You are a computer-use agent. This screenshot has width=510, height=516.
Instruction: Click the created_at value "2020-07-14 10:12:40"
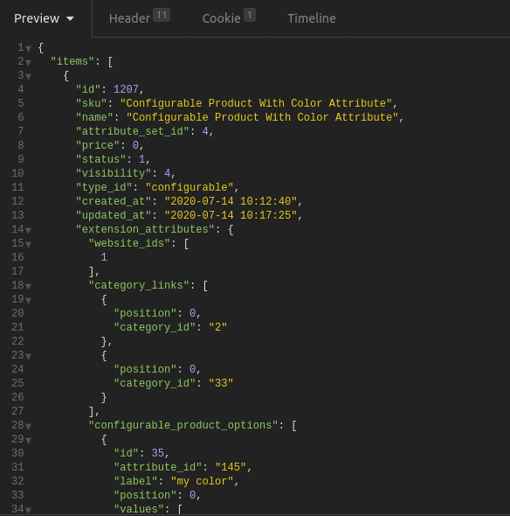click(x=231, y=201)
